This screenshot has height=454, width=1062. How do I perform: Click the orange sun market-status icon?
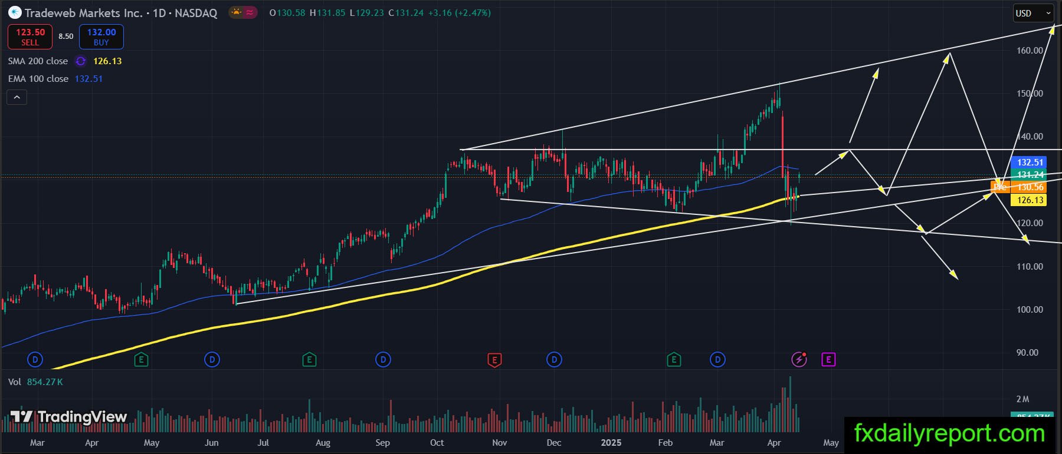(x=237, y=12)
